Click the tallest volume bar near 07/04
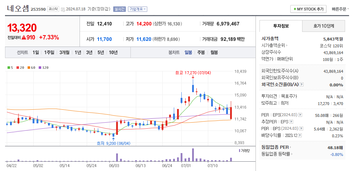Image resolution: width=353 pixels, height=171 pixels. 193,155
